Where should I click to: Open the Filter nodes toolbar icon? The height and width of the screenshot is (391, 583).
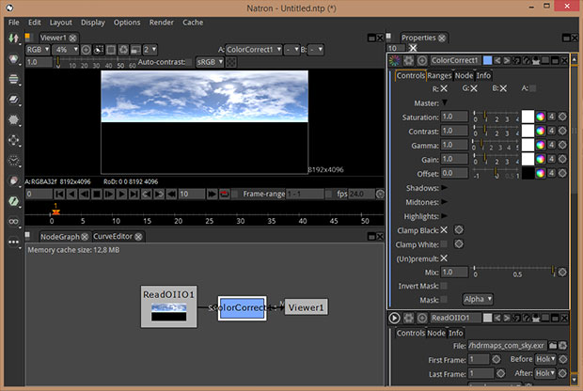13,119
